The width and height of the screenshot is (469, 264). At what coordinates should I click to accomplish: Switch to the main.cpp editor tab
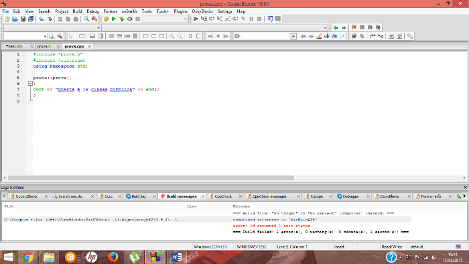point(14,46)
